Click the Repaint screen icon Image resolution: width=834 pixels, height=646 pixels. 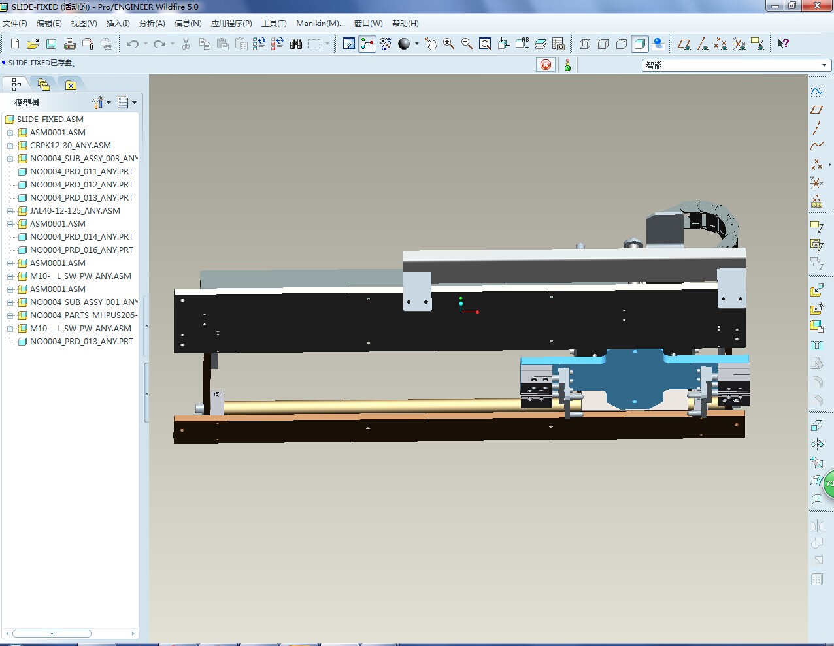point(349,44)
